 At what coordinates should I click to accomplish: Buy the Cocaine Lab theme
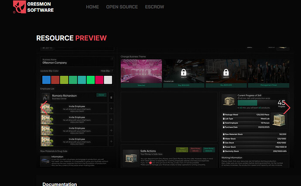(x=184, y=86)
